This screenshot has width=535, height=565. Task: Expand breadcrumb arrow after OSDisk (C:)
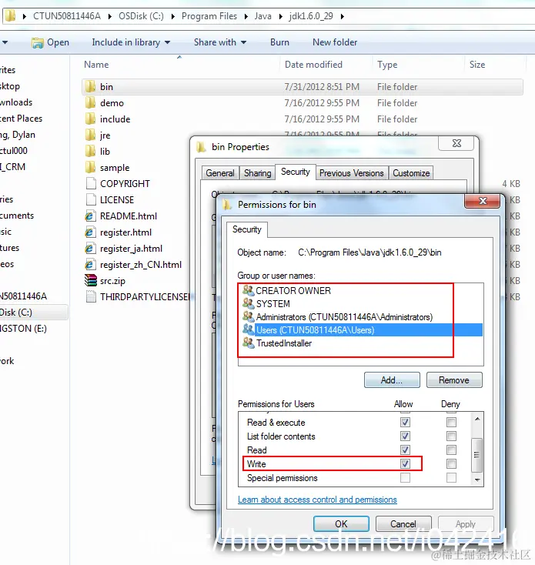[173, 17]
